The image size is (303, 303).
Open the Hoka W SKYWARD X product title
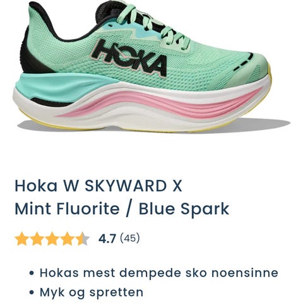click(98, 186)
